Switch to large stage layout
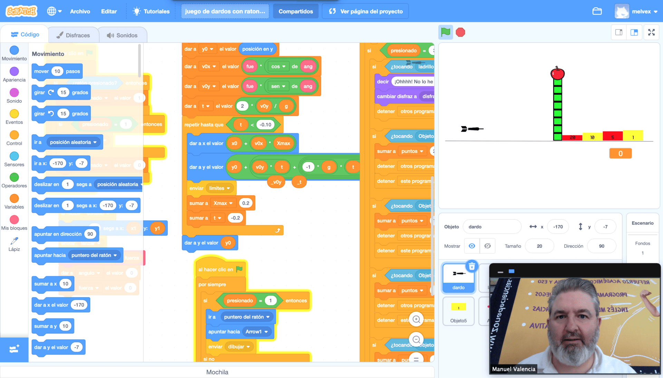 point(634,32)
